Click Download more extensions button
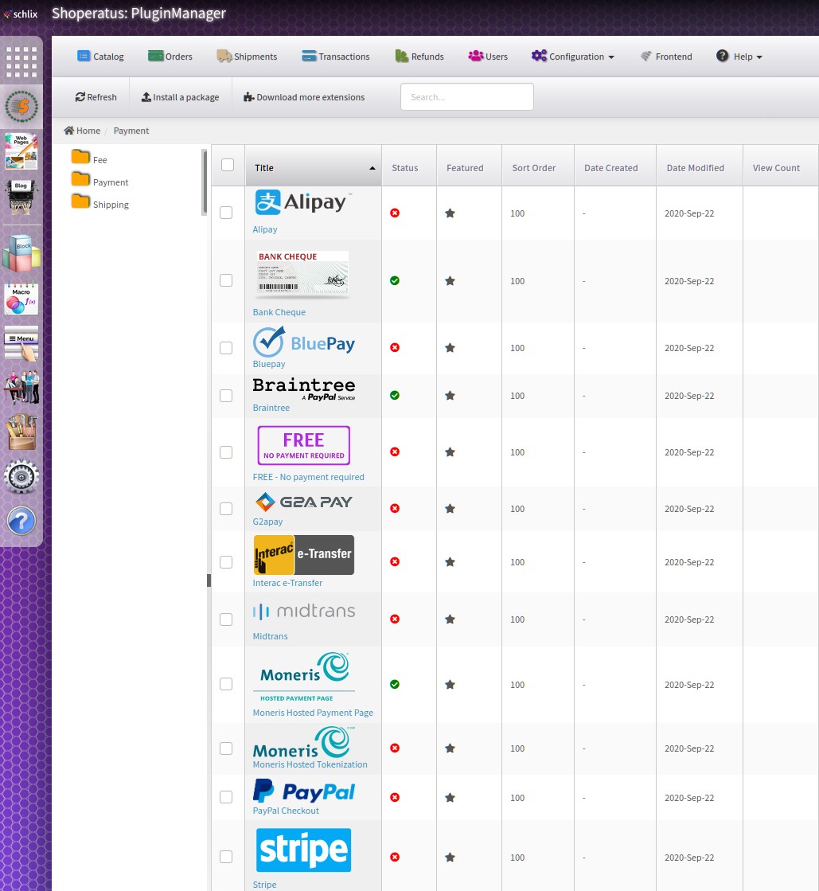819x891 pixels. (304, 97)
